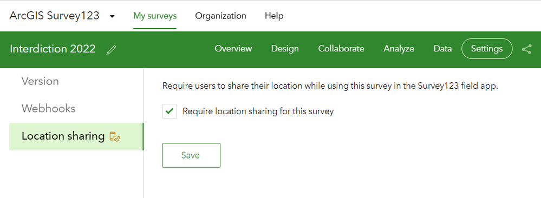Go to the My surveys tab
The height and width of the screenshot is (198, 541).
[x=155, y=16]
